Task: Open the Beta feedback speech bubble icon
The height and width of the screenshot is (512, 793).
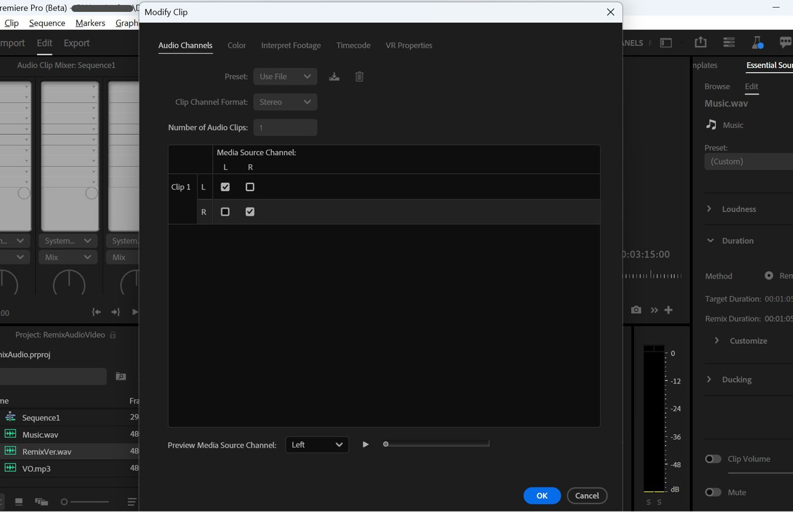Action: 785,43
